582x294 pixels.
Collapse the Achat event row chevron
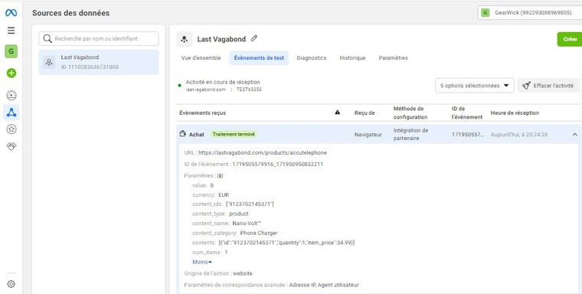(x=574, y=135)
